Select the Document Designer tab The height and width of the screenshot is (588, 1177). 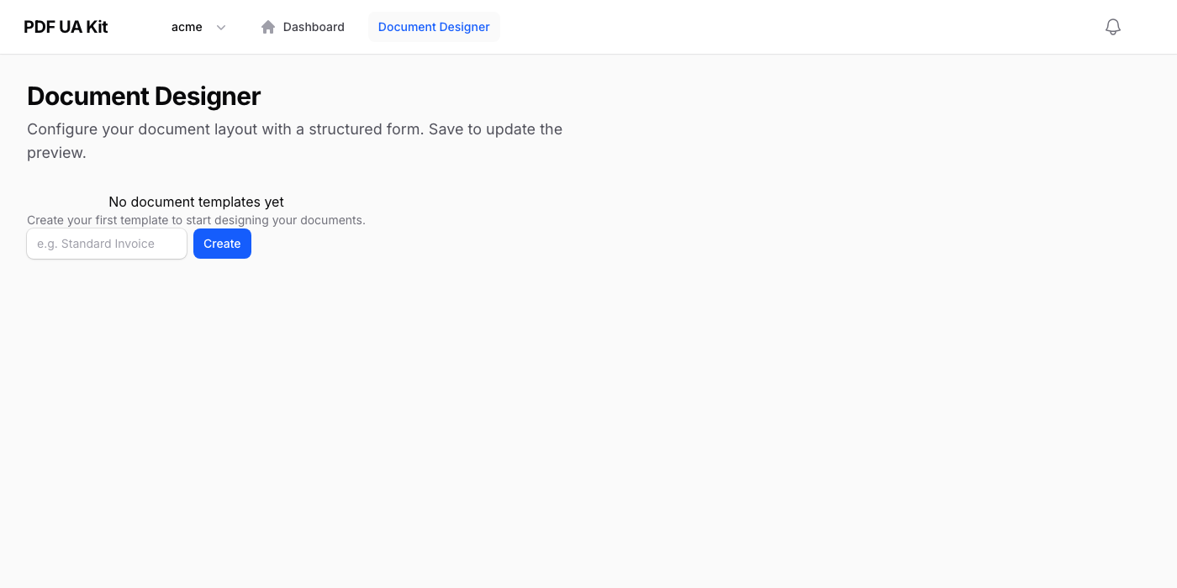tap(434, 27)
